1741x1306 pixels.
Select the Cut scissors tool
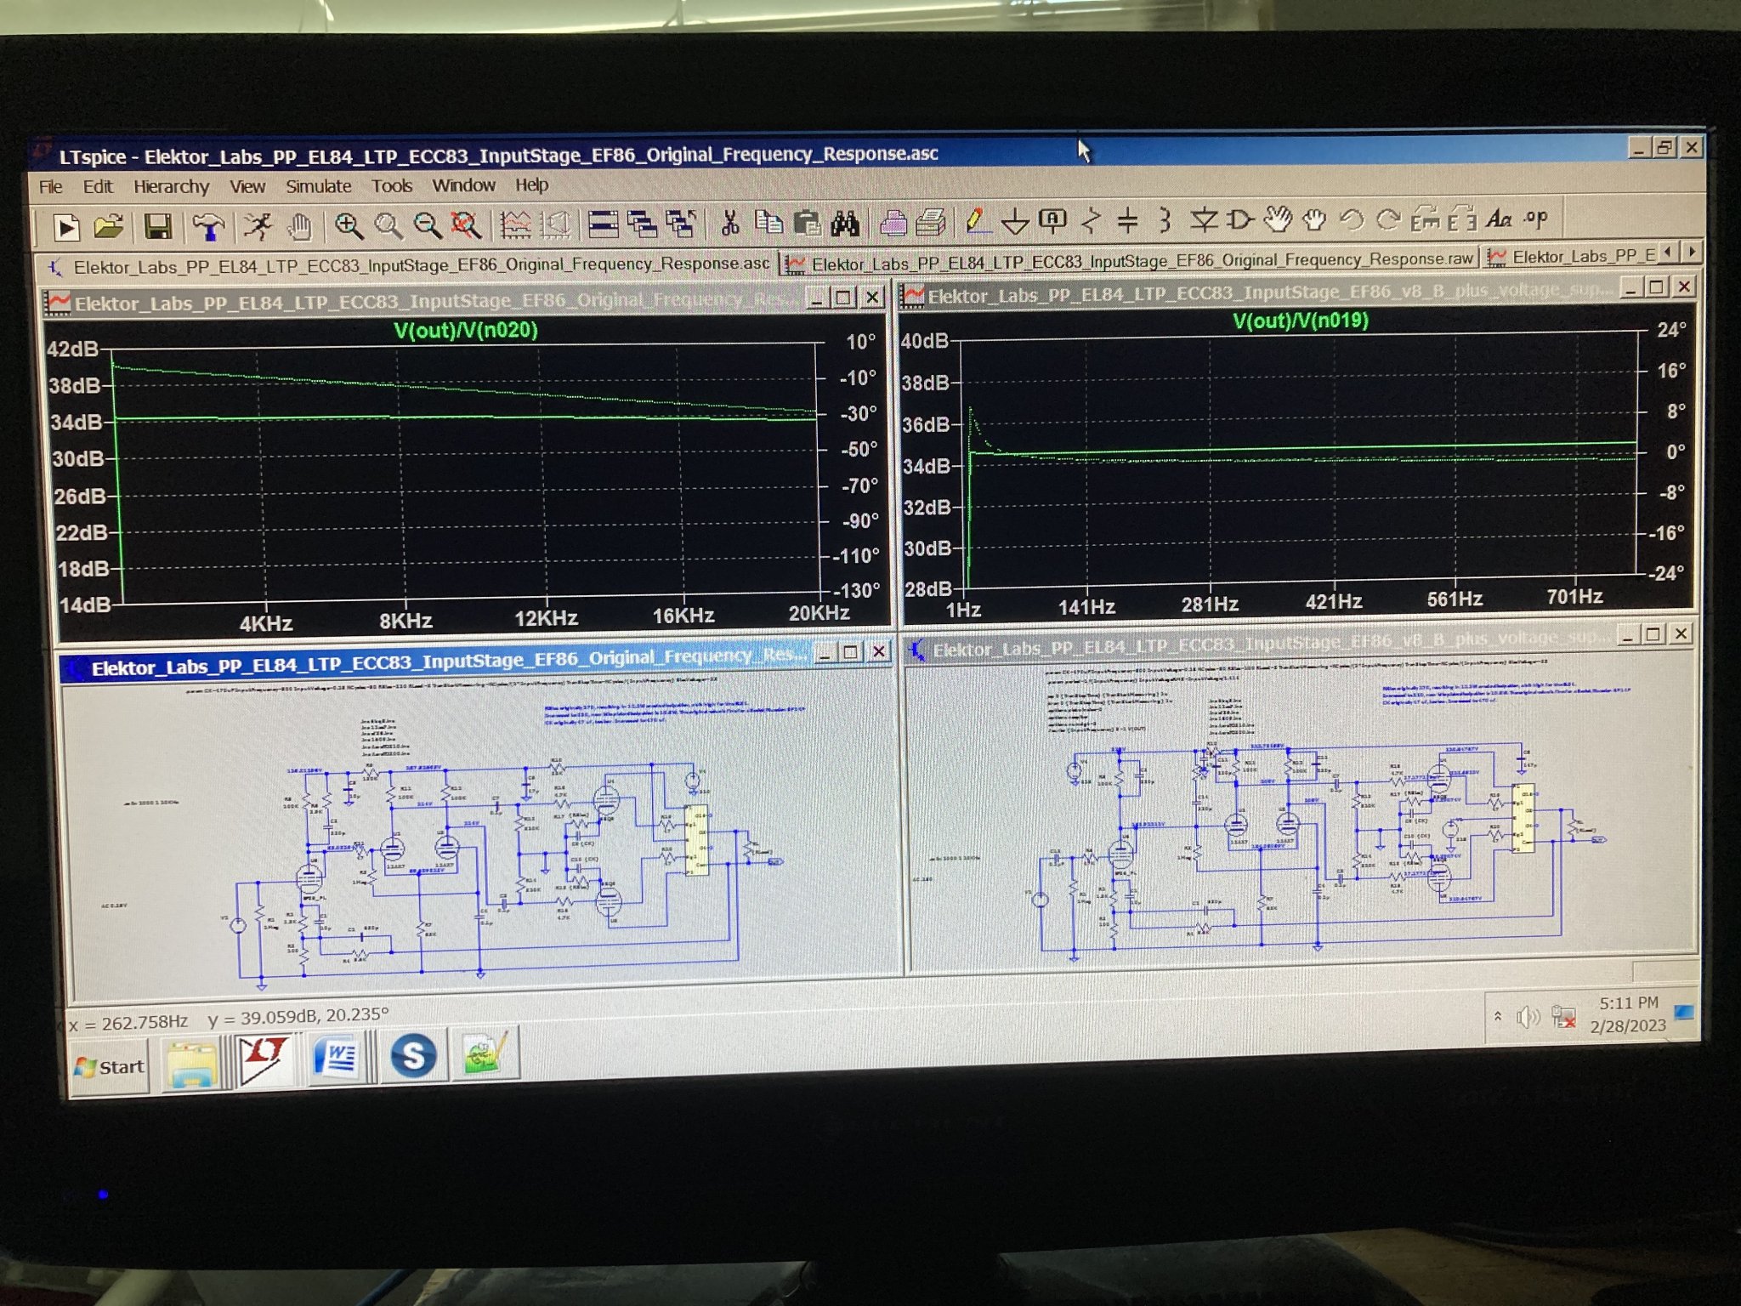(x=729, y=223)
